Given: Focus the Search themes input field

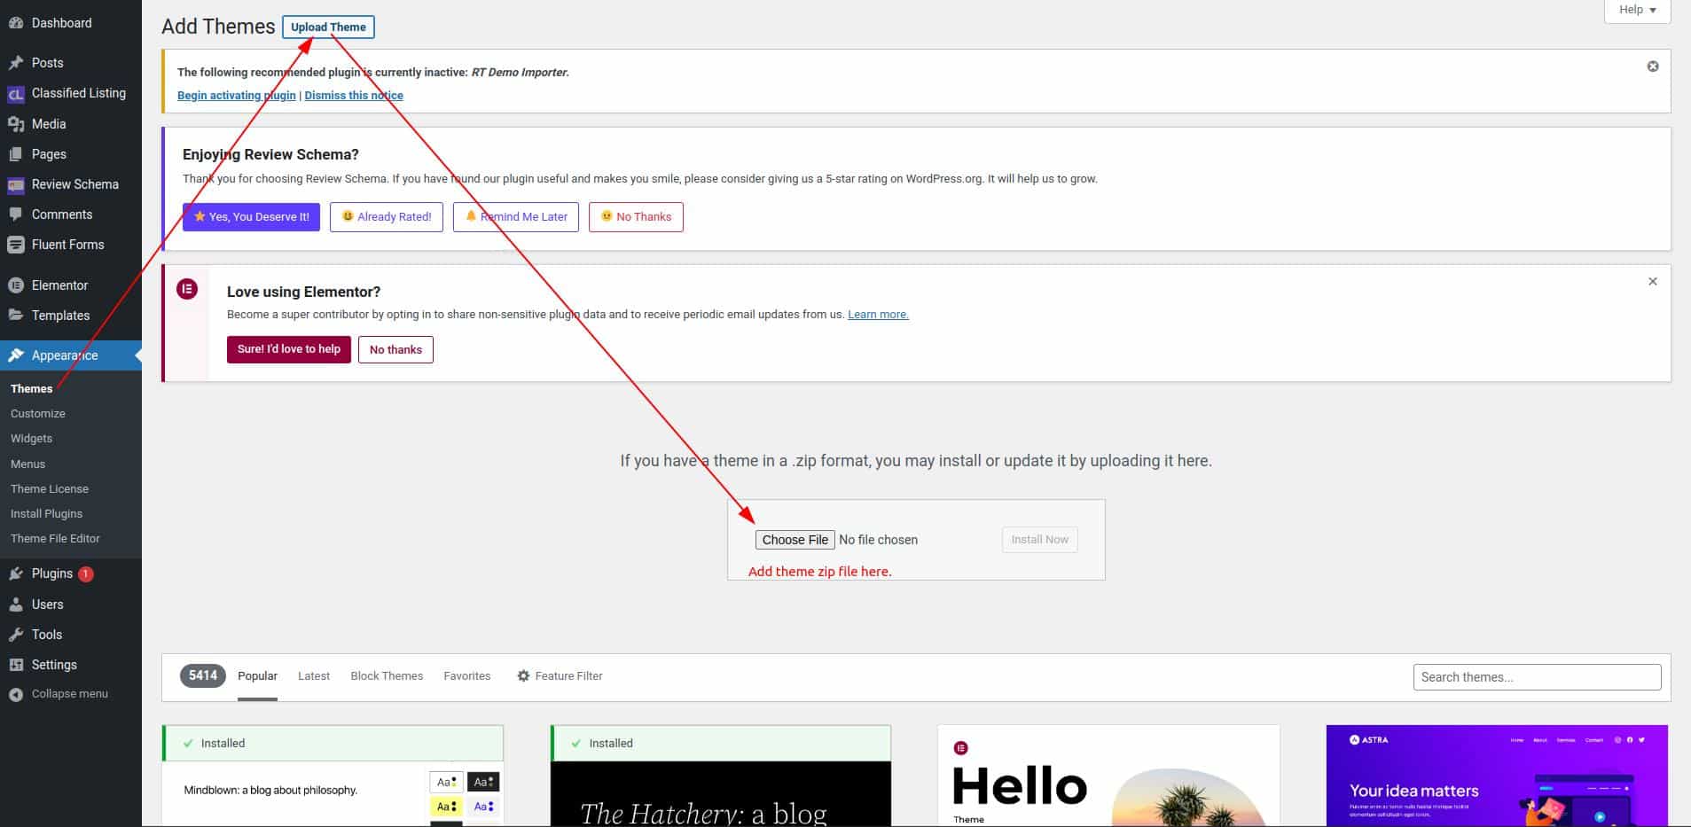Looking at the screenshot, I should (1537, 677).
